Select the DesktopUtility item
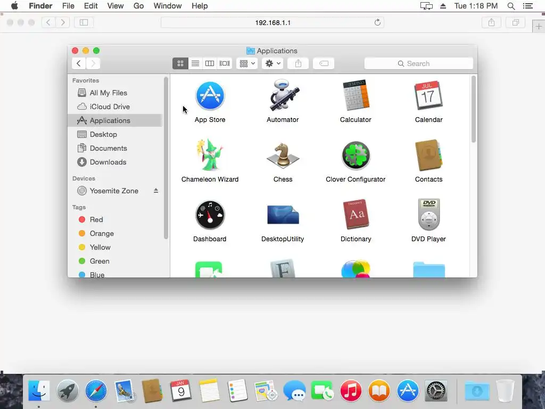The image size is (545, 409). click(283, 215)
